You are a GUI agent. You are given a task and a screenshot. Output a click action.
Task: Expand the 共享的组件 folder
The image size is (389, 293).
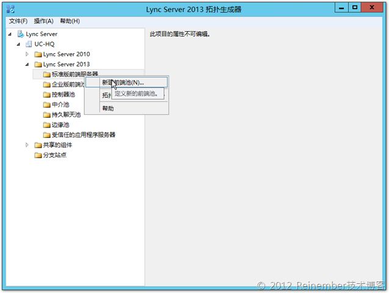coord(27,145)
